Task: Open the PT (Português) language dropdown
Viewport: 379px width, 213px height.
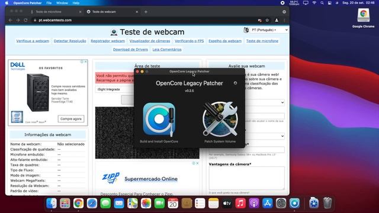Action: pos(269,30)
